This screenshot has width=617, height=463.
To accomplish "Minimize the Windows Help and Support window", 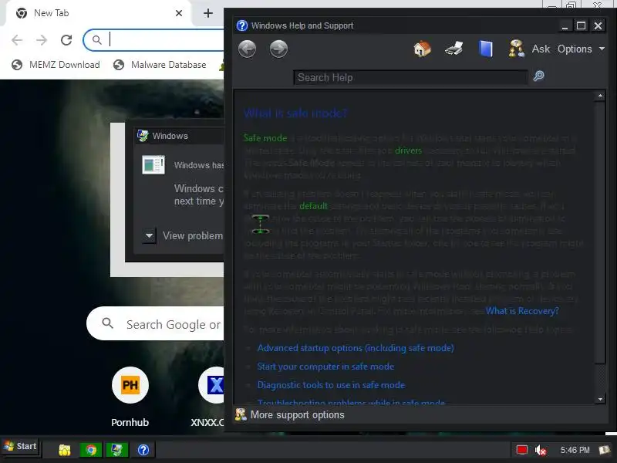I will [x=565, y=25].
